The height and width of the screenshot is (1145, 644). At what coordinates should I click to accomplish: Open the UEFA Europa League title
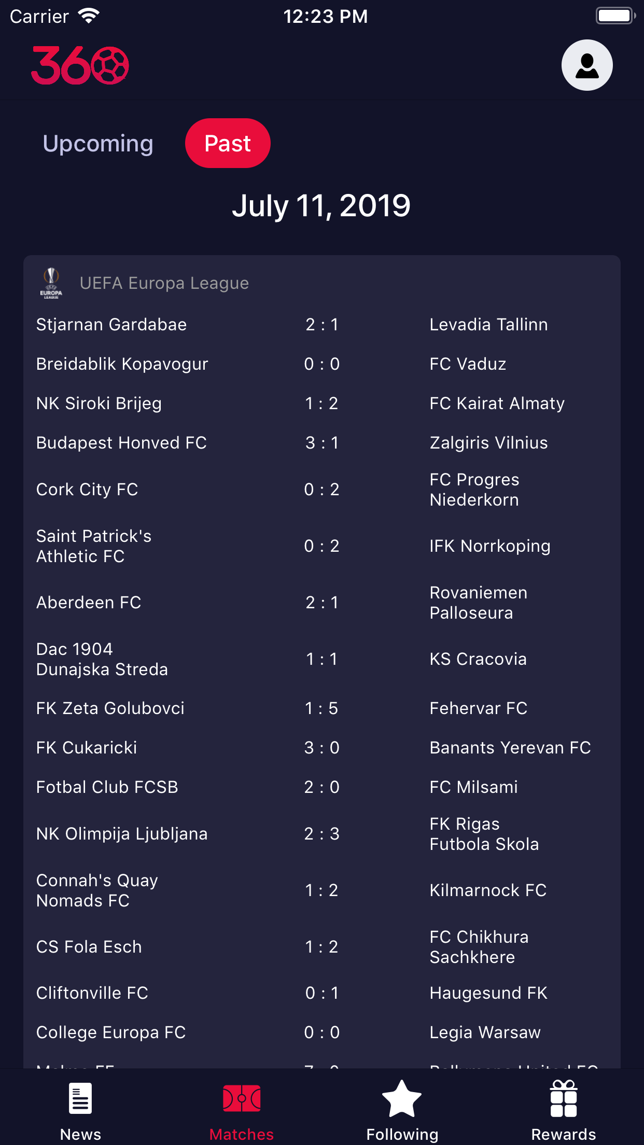click(x=164, y=283)
